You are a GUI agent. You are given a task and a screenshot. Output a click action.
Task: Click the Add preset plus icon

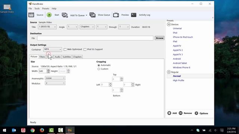pos(169,113)
